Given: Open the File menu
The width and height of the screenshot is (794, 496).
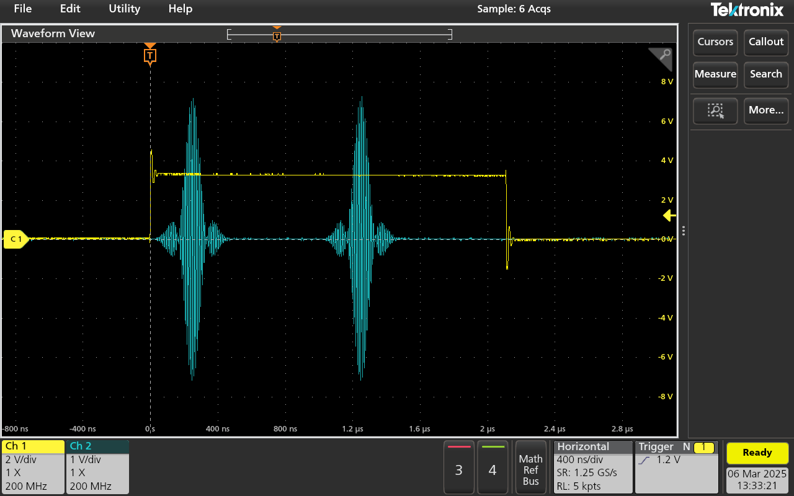Looking at the screenshot, I should click(22, 9).
